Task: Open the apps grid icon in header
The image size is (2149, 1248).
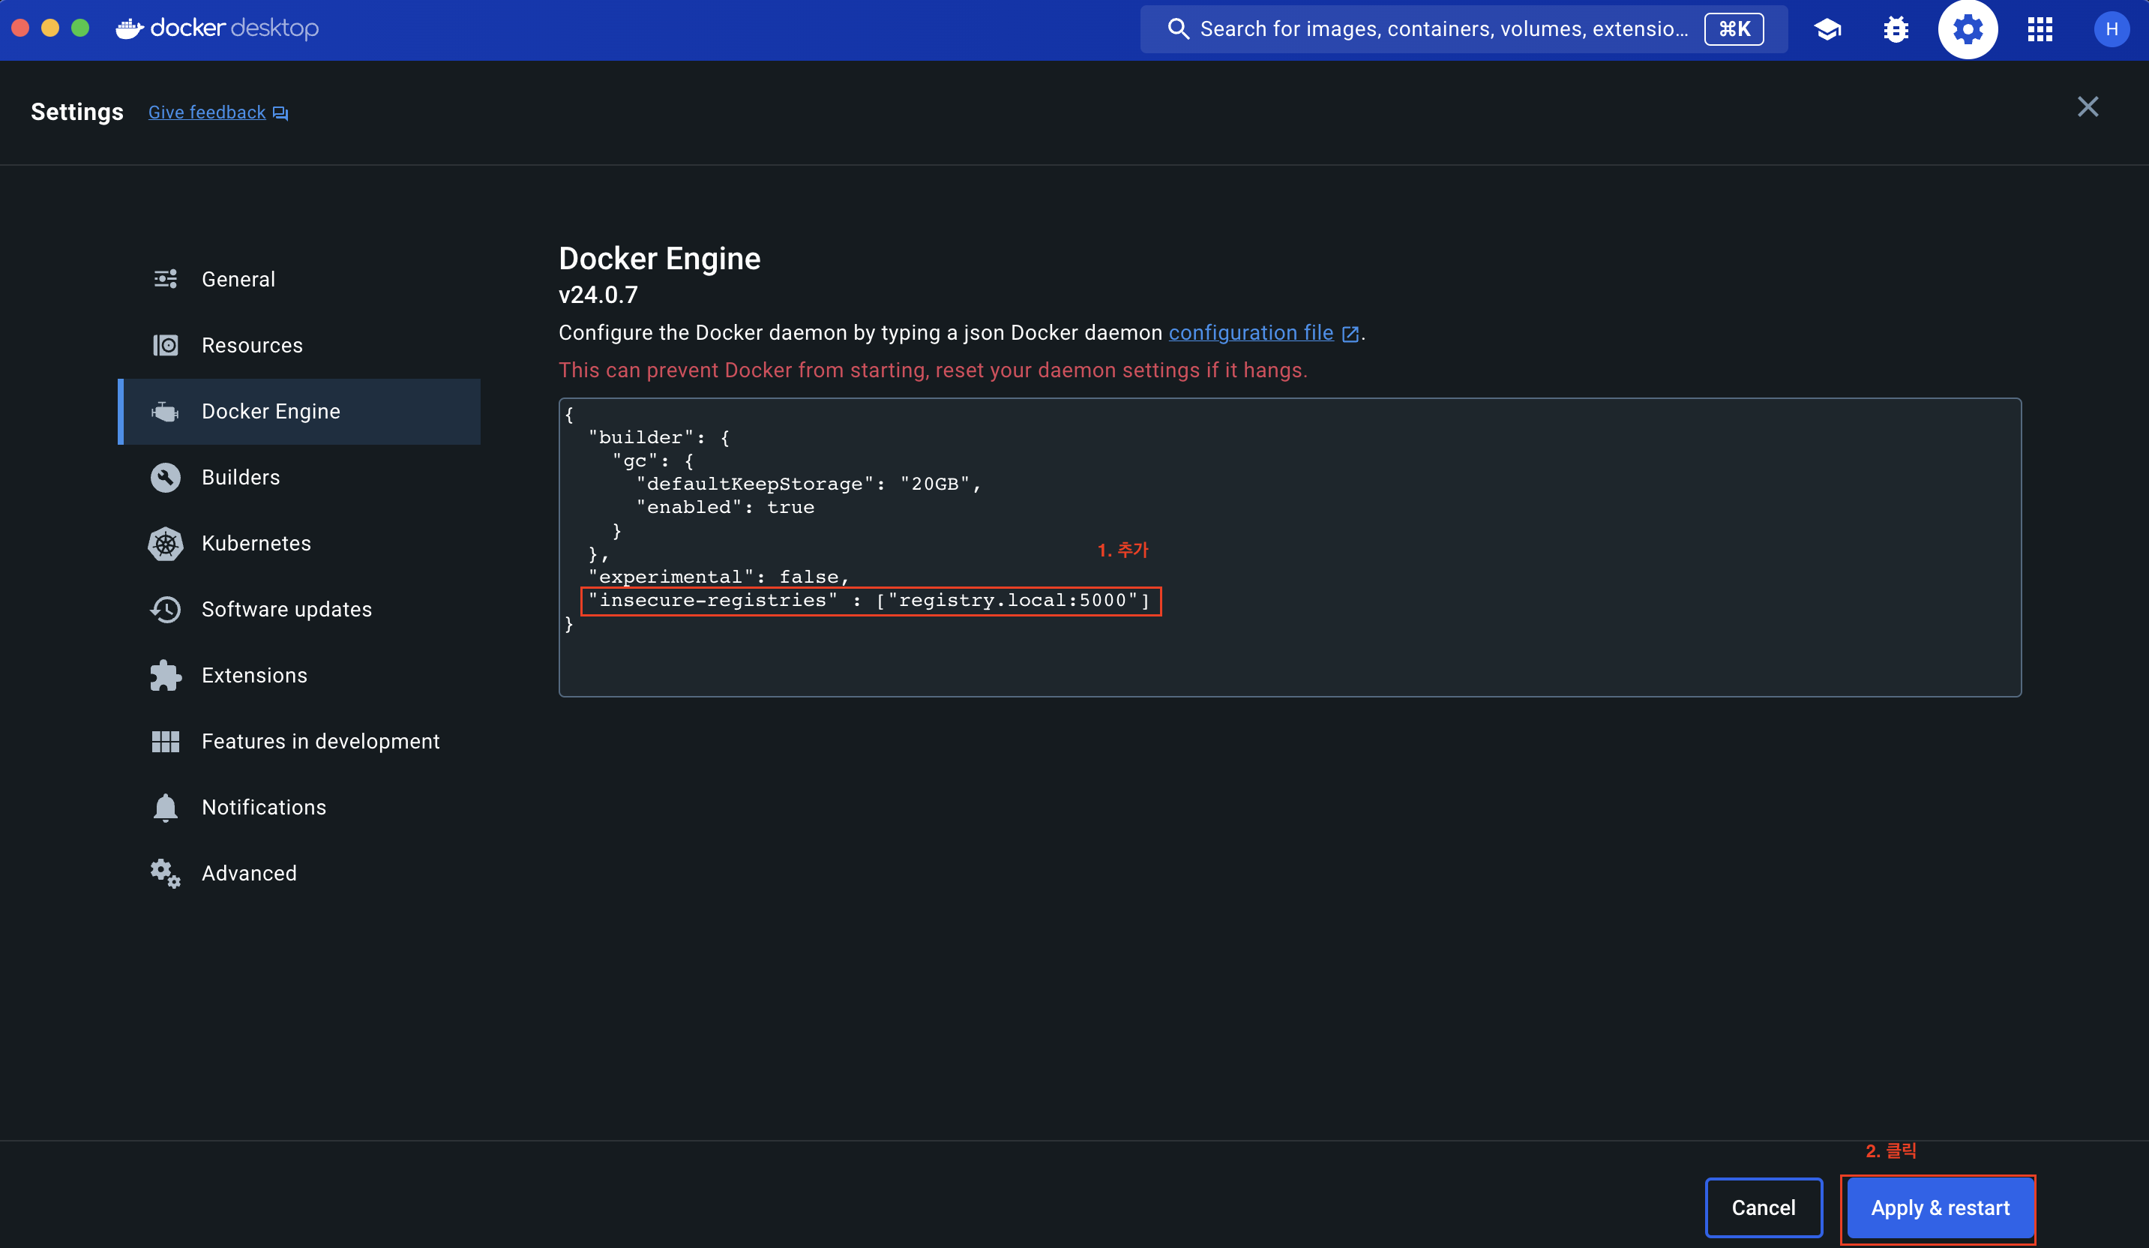Action: (x=2040, y=30)
